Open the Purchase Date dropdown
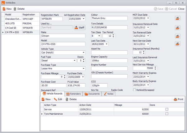The height and width of the screenshot is (133, 187). [83, 77]
